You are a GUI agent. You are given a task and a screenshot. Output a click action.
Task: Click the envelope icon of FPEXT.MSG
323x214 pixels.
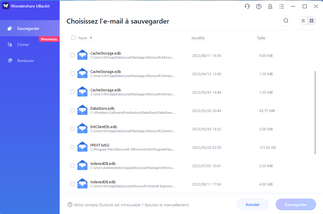82,146
